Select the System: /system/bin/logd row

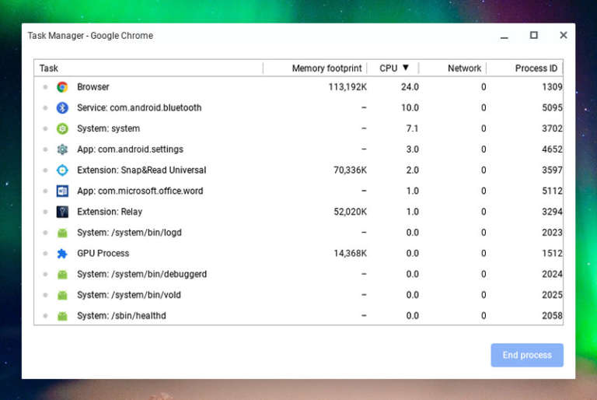point(298,233)
